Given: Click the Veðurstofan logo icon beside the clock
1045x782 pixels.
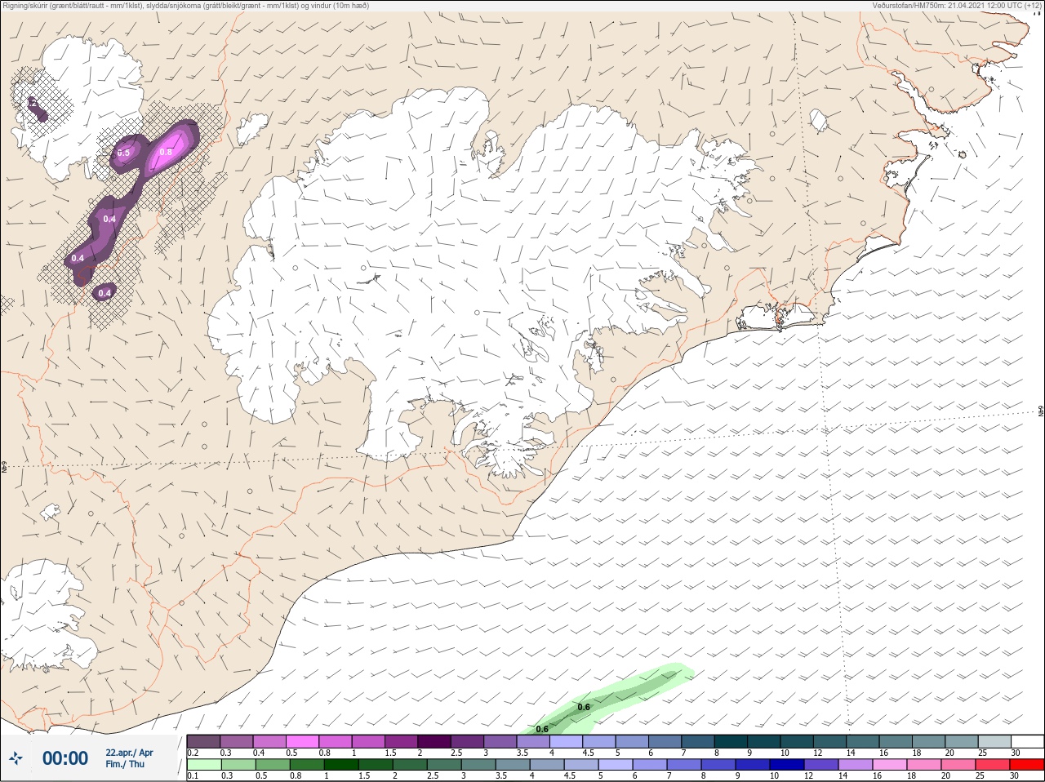Looking at the screenshot, I should coord(16,758).
